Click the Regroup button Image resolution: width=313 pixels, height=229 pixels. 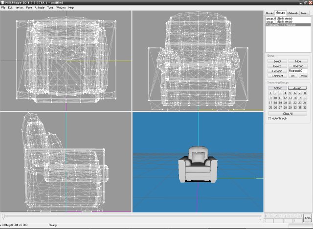point(298,66)
